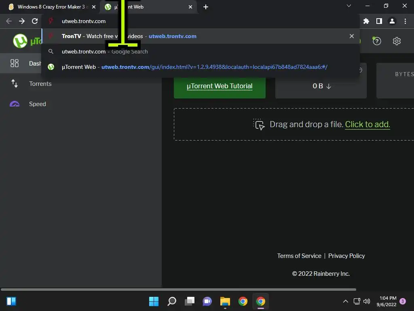Reload the current page
Image resolution: width=414 pixels, height=311 pixels.
point(35,21)
